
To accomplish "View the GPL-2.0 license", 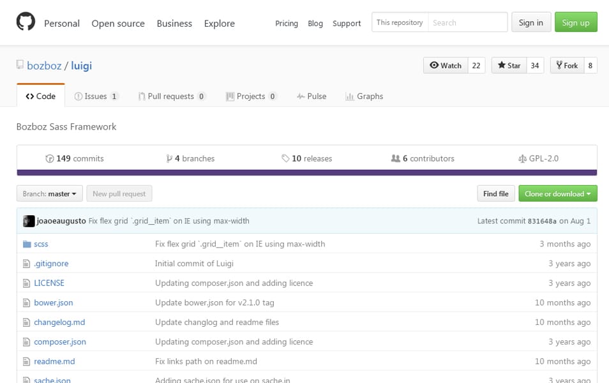I will (x=538, y=158).
